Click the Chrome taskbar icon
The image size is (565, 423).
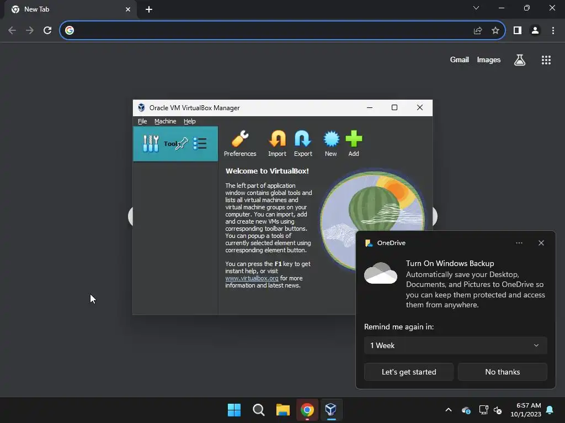tap(307, 410)
